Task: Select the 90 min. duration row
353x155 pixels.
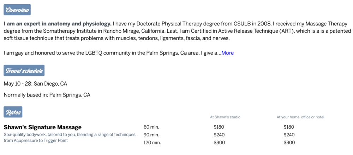Action: tap(151, 135)
